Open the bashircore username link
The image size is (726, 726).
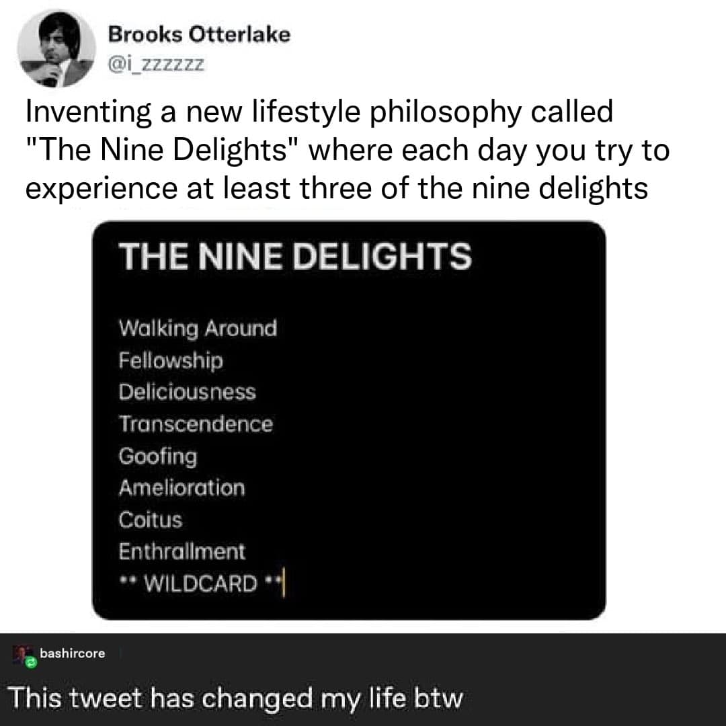[x=73, y=653]
